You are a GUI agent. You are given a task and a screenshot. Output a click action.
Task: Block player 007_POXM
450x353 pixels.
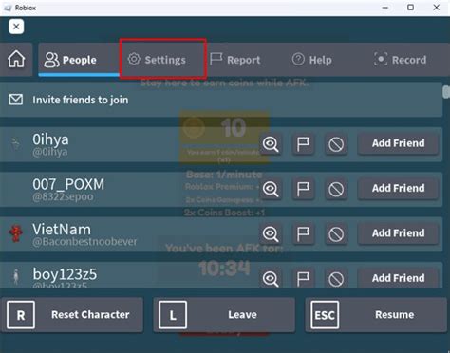[336, 190]
